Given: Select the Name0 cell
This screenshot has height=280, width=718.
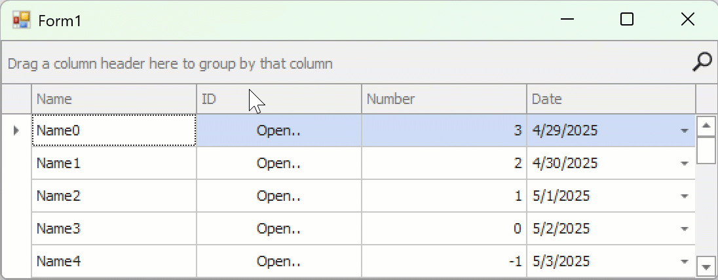Looking at the screenshot, I should (114, 131).
